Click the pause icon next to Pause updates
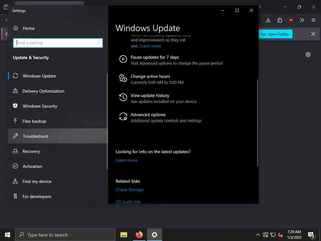 (123, 59)
